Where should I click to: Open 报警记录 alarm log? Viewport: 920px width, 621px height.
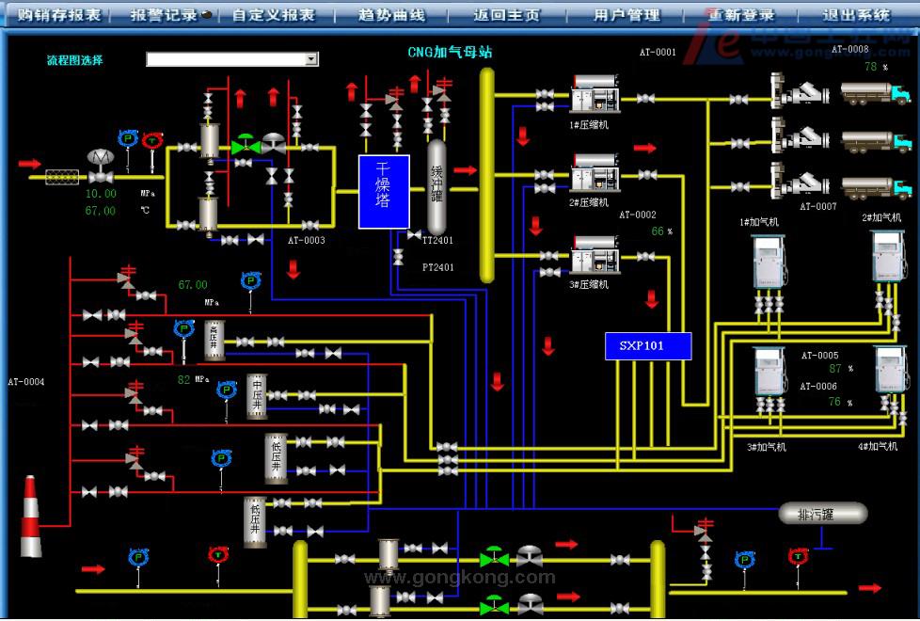pos(165,15)
